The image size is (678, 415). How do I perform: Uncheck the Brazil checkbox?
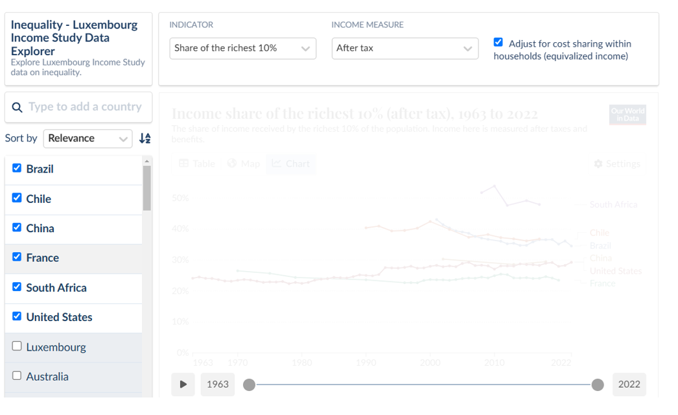17,168
